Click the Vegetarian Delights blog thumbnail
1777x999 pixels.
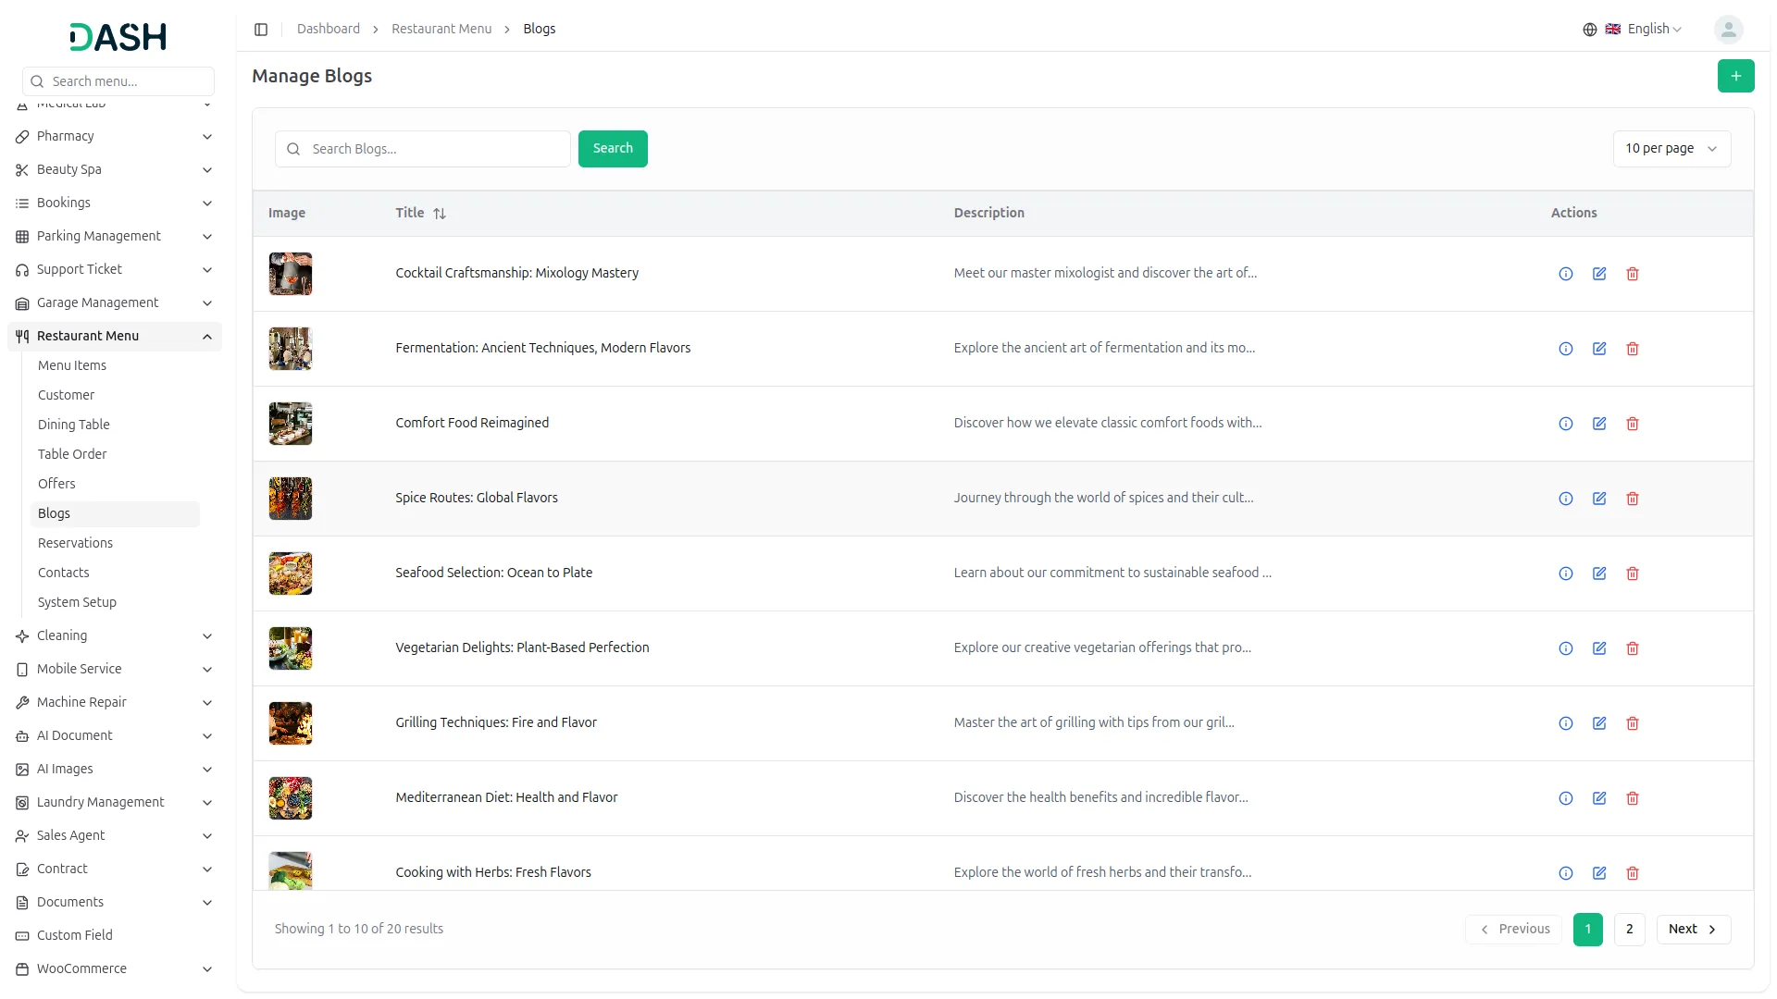pos(291,648)
